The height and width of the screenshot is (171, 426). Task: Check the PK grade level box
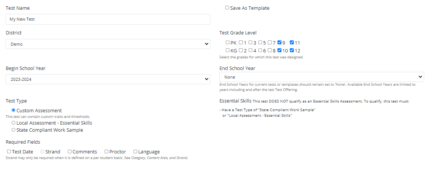[228, 43]
